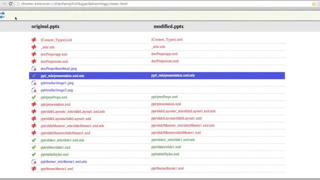This screenshot has width=320, height=180.
Task: Select the ppt/media/image2.png entry
Action: coord(56,90)
